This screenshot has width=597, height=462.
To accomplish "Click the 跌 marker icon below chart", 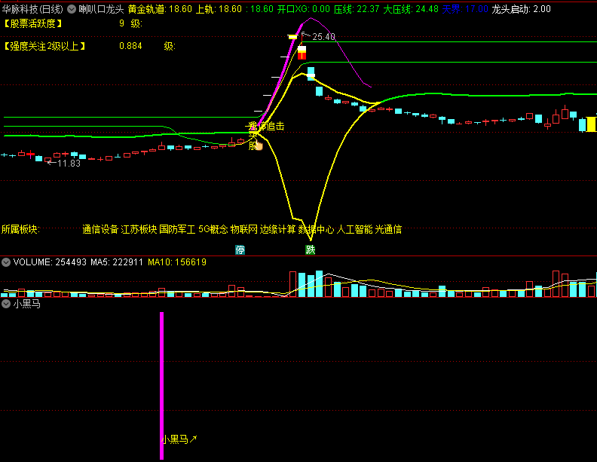I will click(x=311, y=250).
